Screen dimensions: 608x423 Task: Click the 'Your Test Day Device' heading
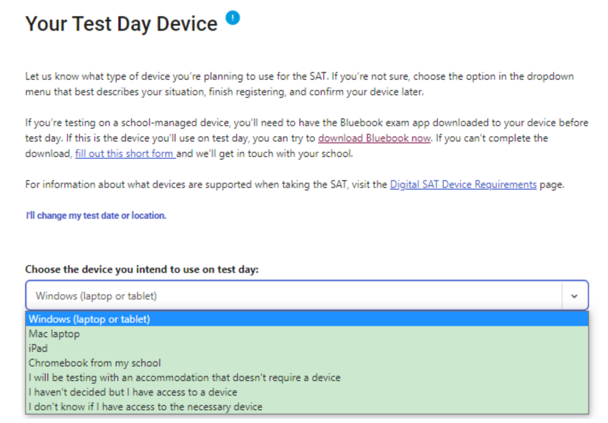click(122, 24)
